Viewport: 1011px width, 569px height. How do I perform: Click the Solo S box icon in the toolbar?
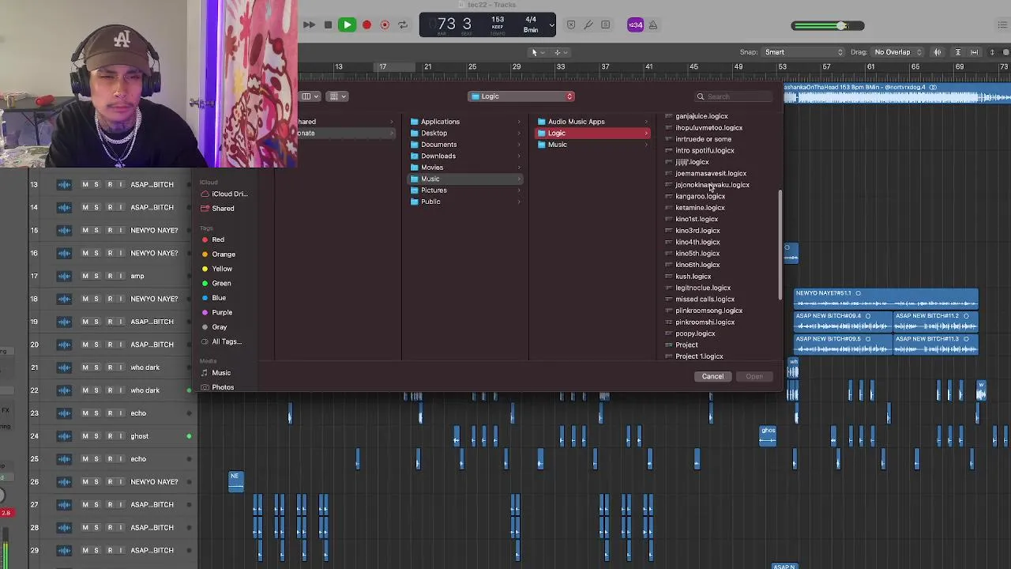coord(606,24)
